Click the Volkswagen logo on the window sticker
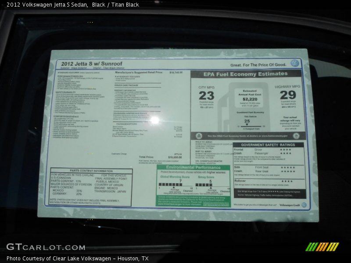Image resolution: width=351 pixels, height=263 pixels. pos(294,63)
